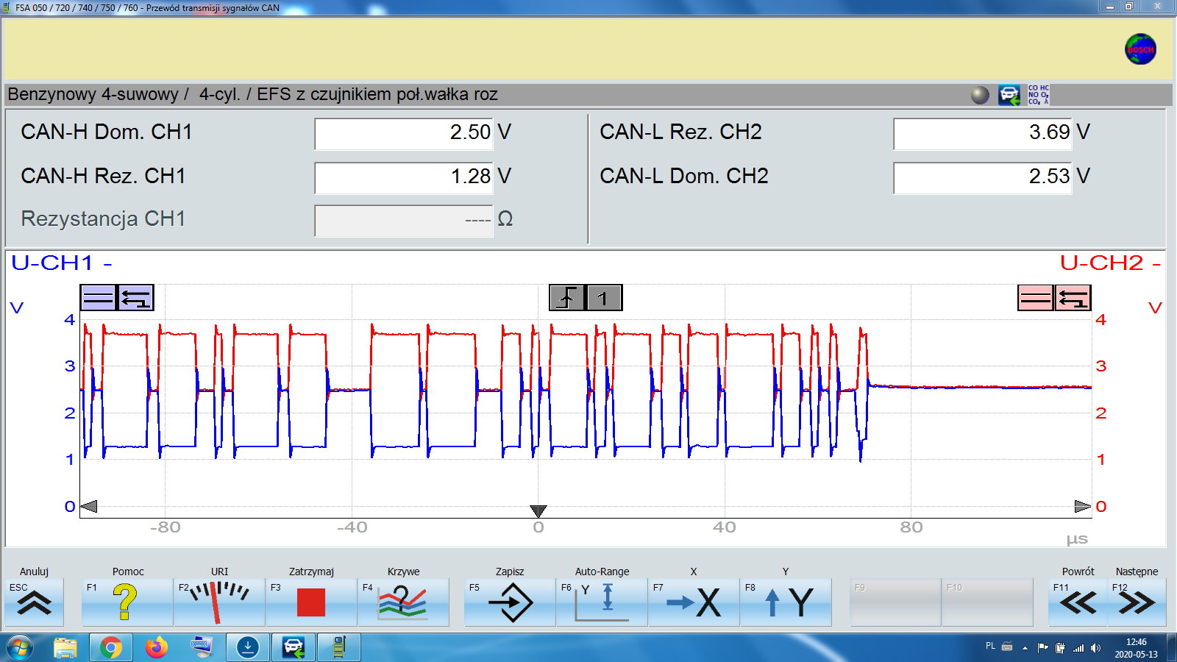Go to next with Następne F12 arrows
The height and width of the screenshot is (662, 1177).
pyautogui.click(x=1137, y=602)
